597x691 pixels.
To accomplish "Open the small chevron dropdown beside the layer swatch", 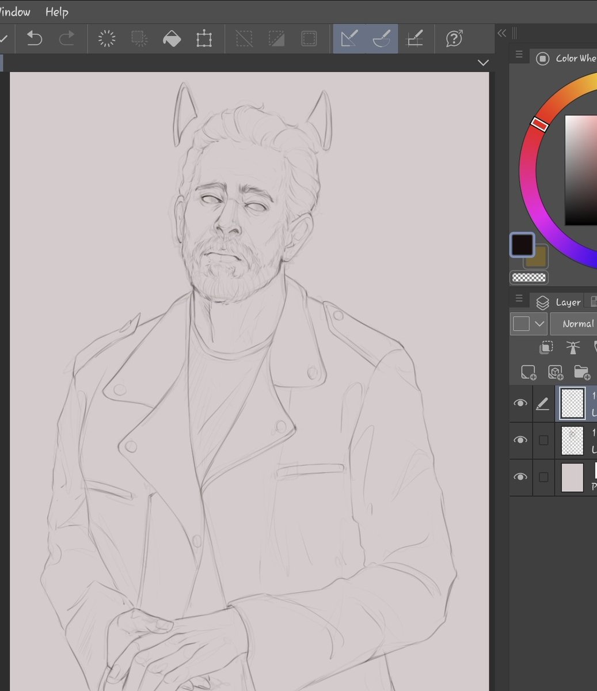I will point(539,324).
